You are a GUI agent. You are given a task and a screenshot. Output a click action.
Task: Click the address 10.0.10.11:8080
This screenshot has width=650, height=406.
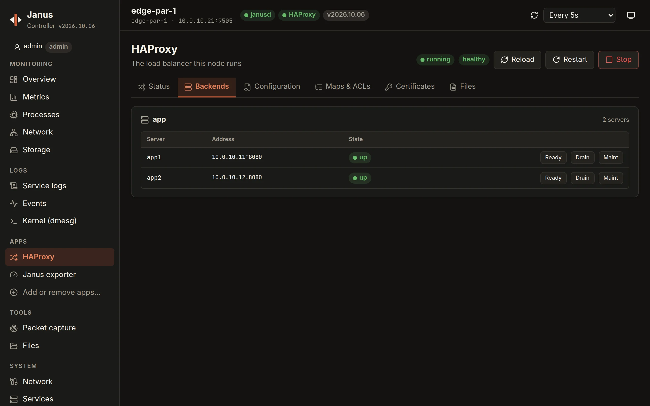coord(237,157)
